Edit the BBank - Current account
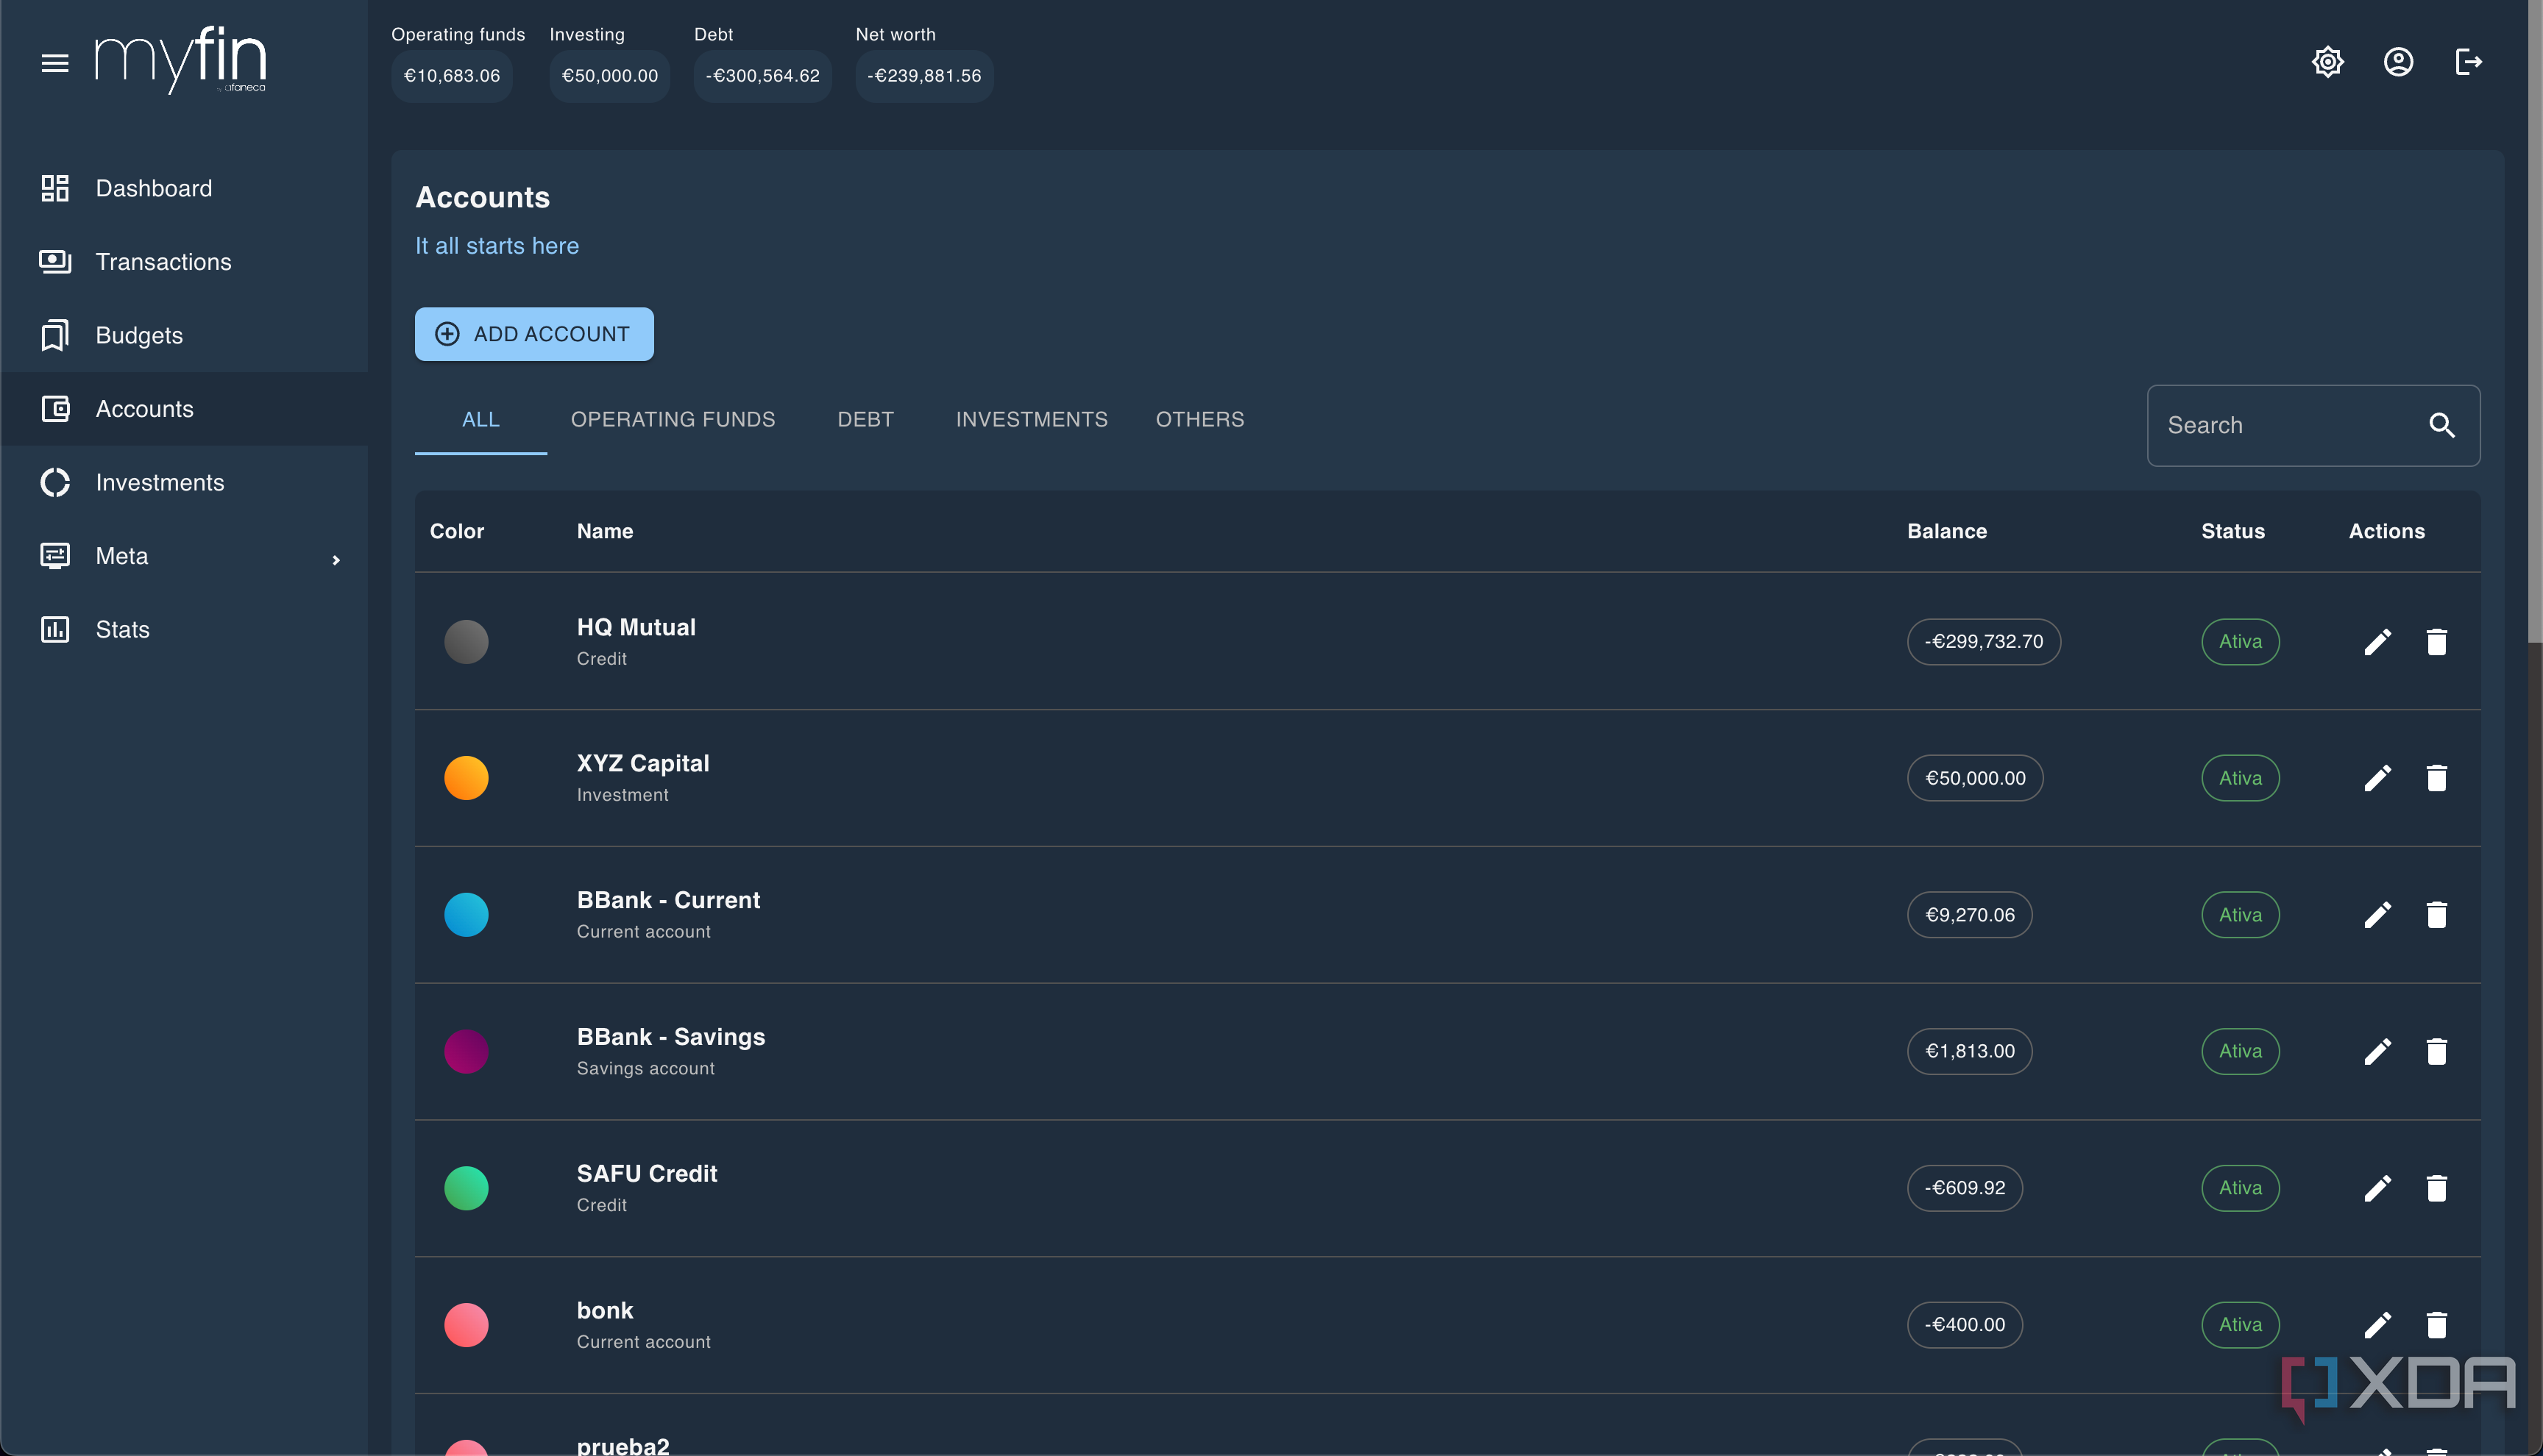Screen dimensions: 2543x1456 pyautogui.click(x=2378, y=915)
